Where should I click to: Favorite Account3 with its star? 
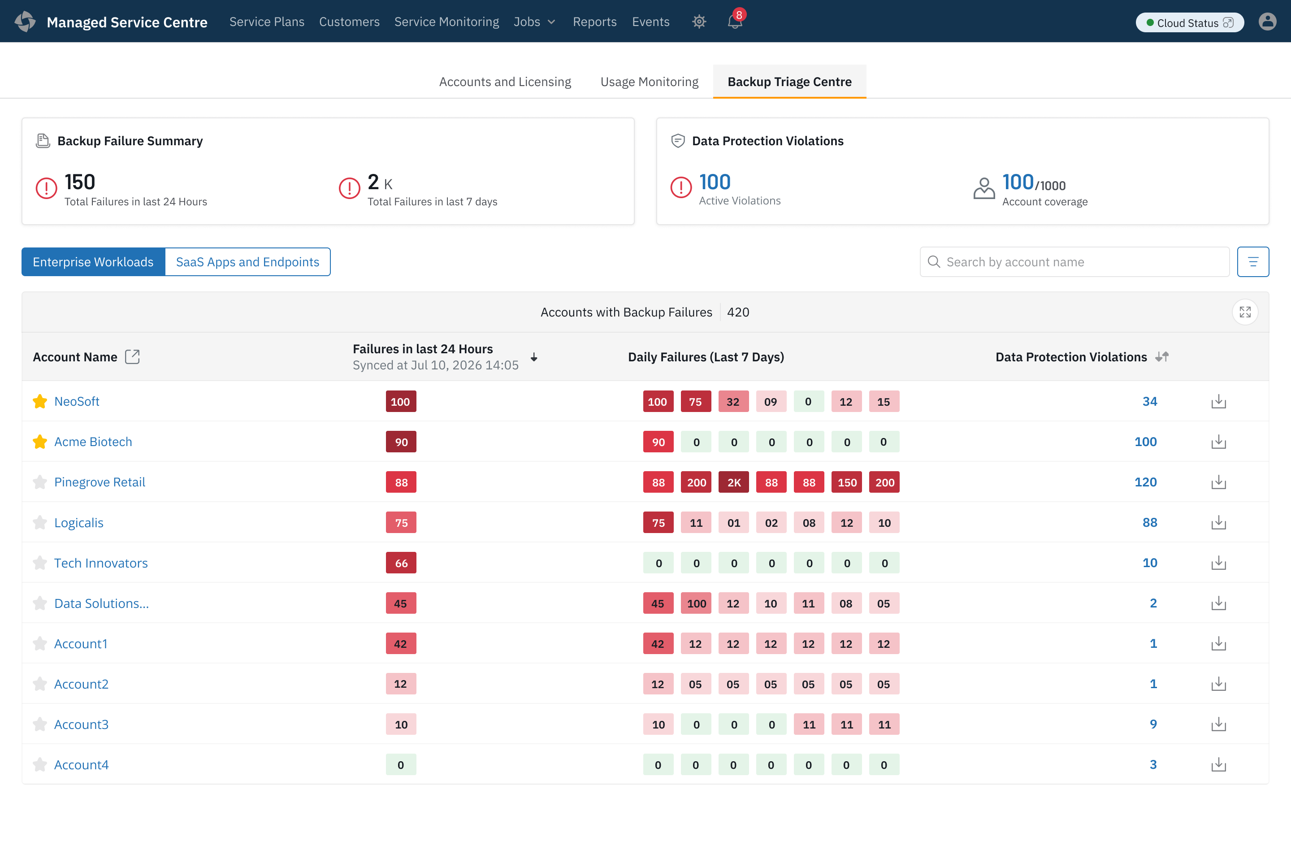click(x=39, y=724)
